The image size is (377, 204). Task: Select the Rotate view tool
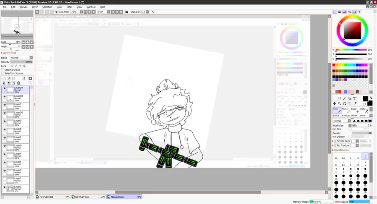tap(345, 103)
